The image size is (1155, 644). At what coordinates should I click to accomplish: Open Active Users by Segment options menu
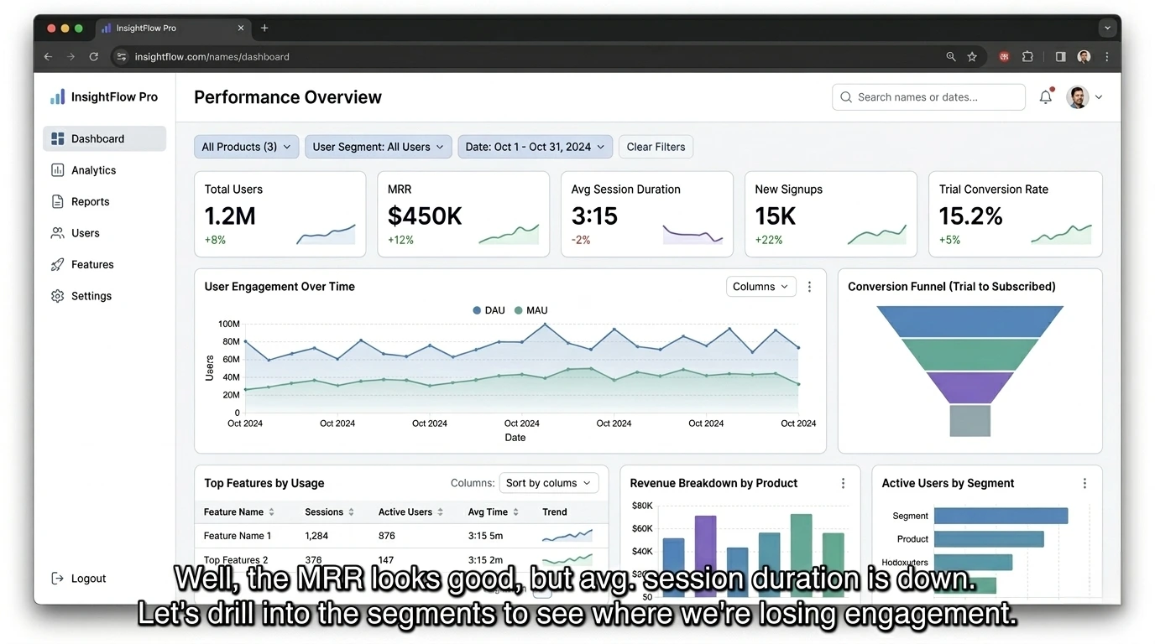1084,484
